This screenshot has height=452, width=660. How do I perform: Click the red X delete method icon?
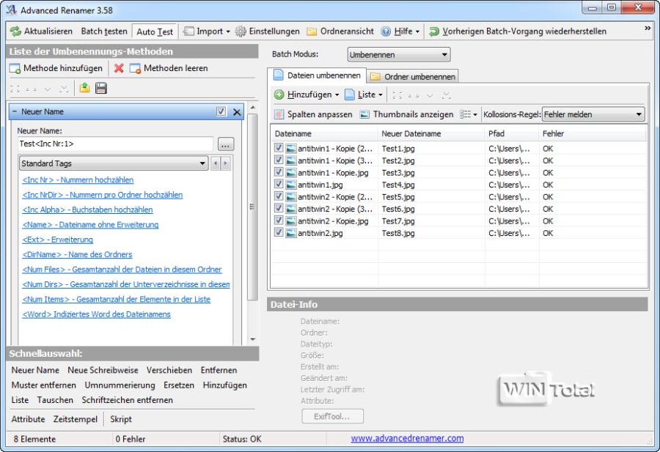click(x=119, y=68)
